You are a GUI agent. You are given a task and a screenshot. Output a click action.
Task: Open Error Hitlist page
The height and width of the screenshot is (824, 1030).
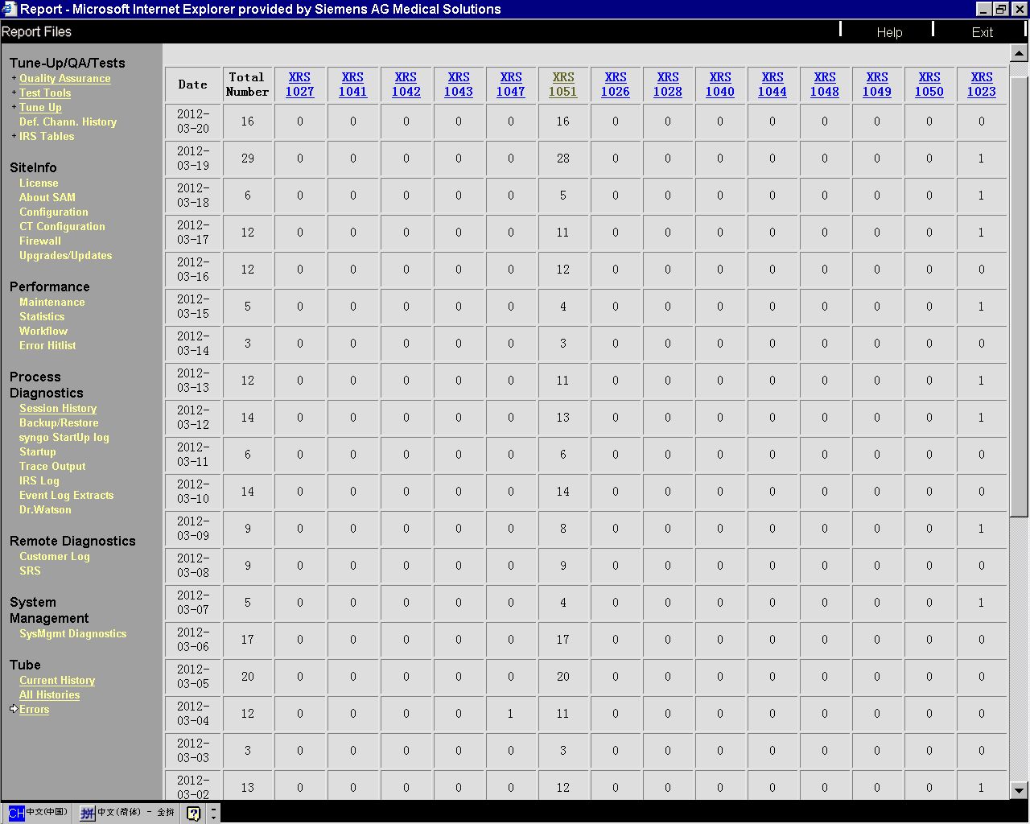(x=47, y=346)
